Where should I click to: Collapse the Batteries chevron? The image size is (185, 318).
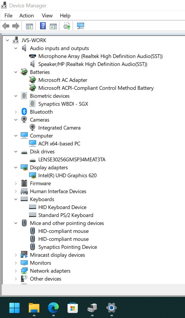(x=16, y=72)
